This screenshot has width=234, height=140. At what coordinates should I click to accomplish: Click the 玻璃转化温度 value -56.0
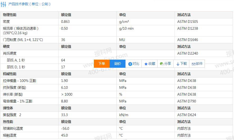[65, 129]
